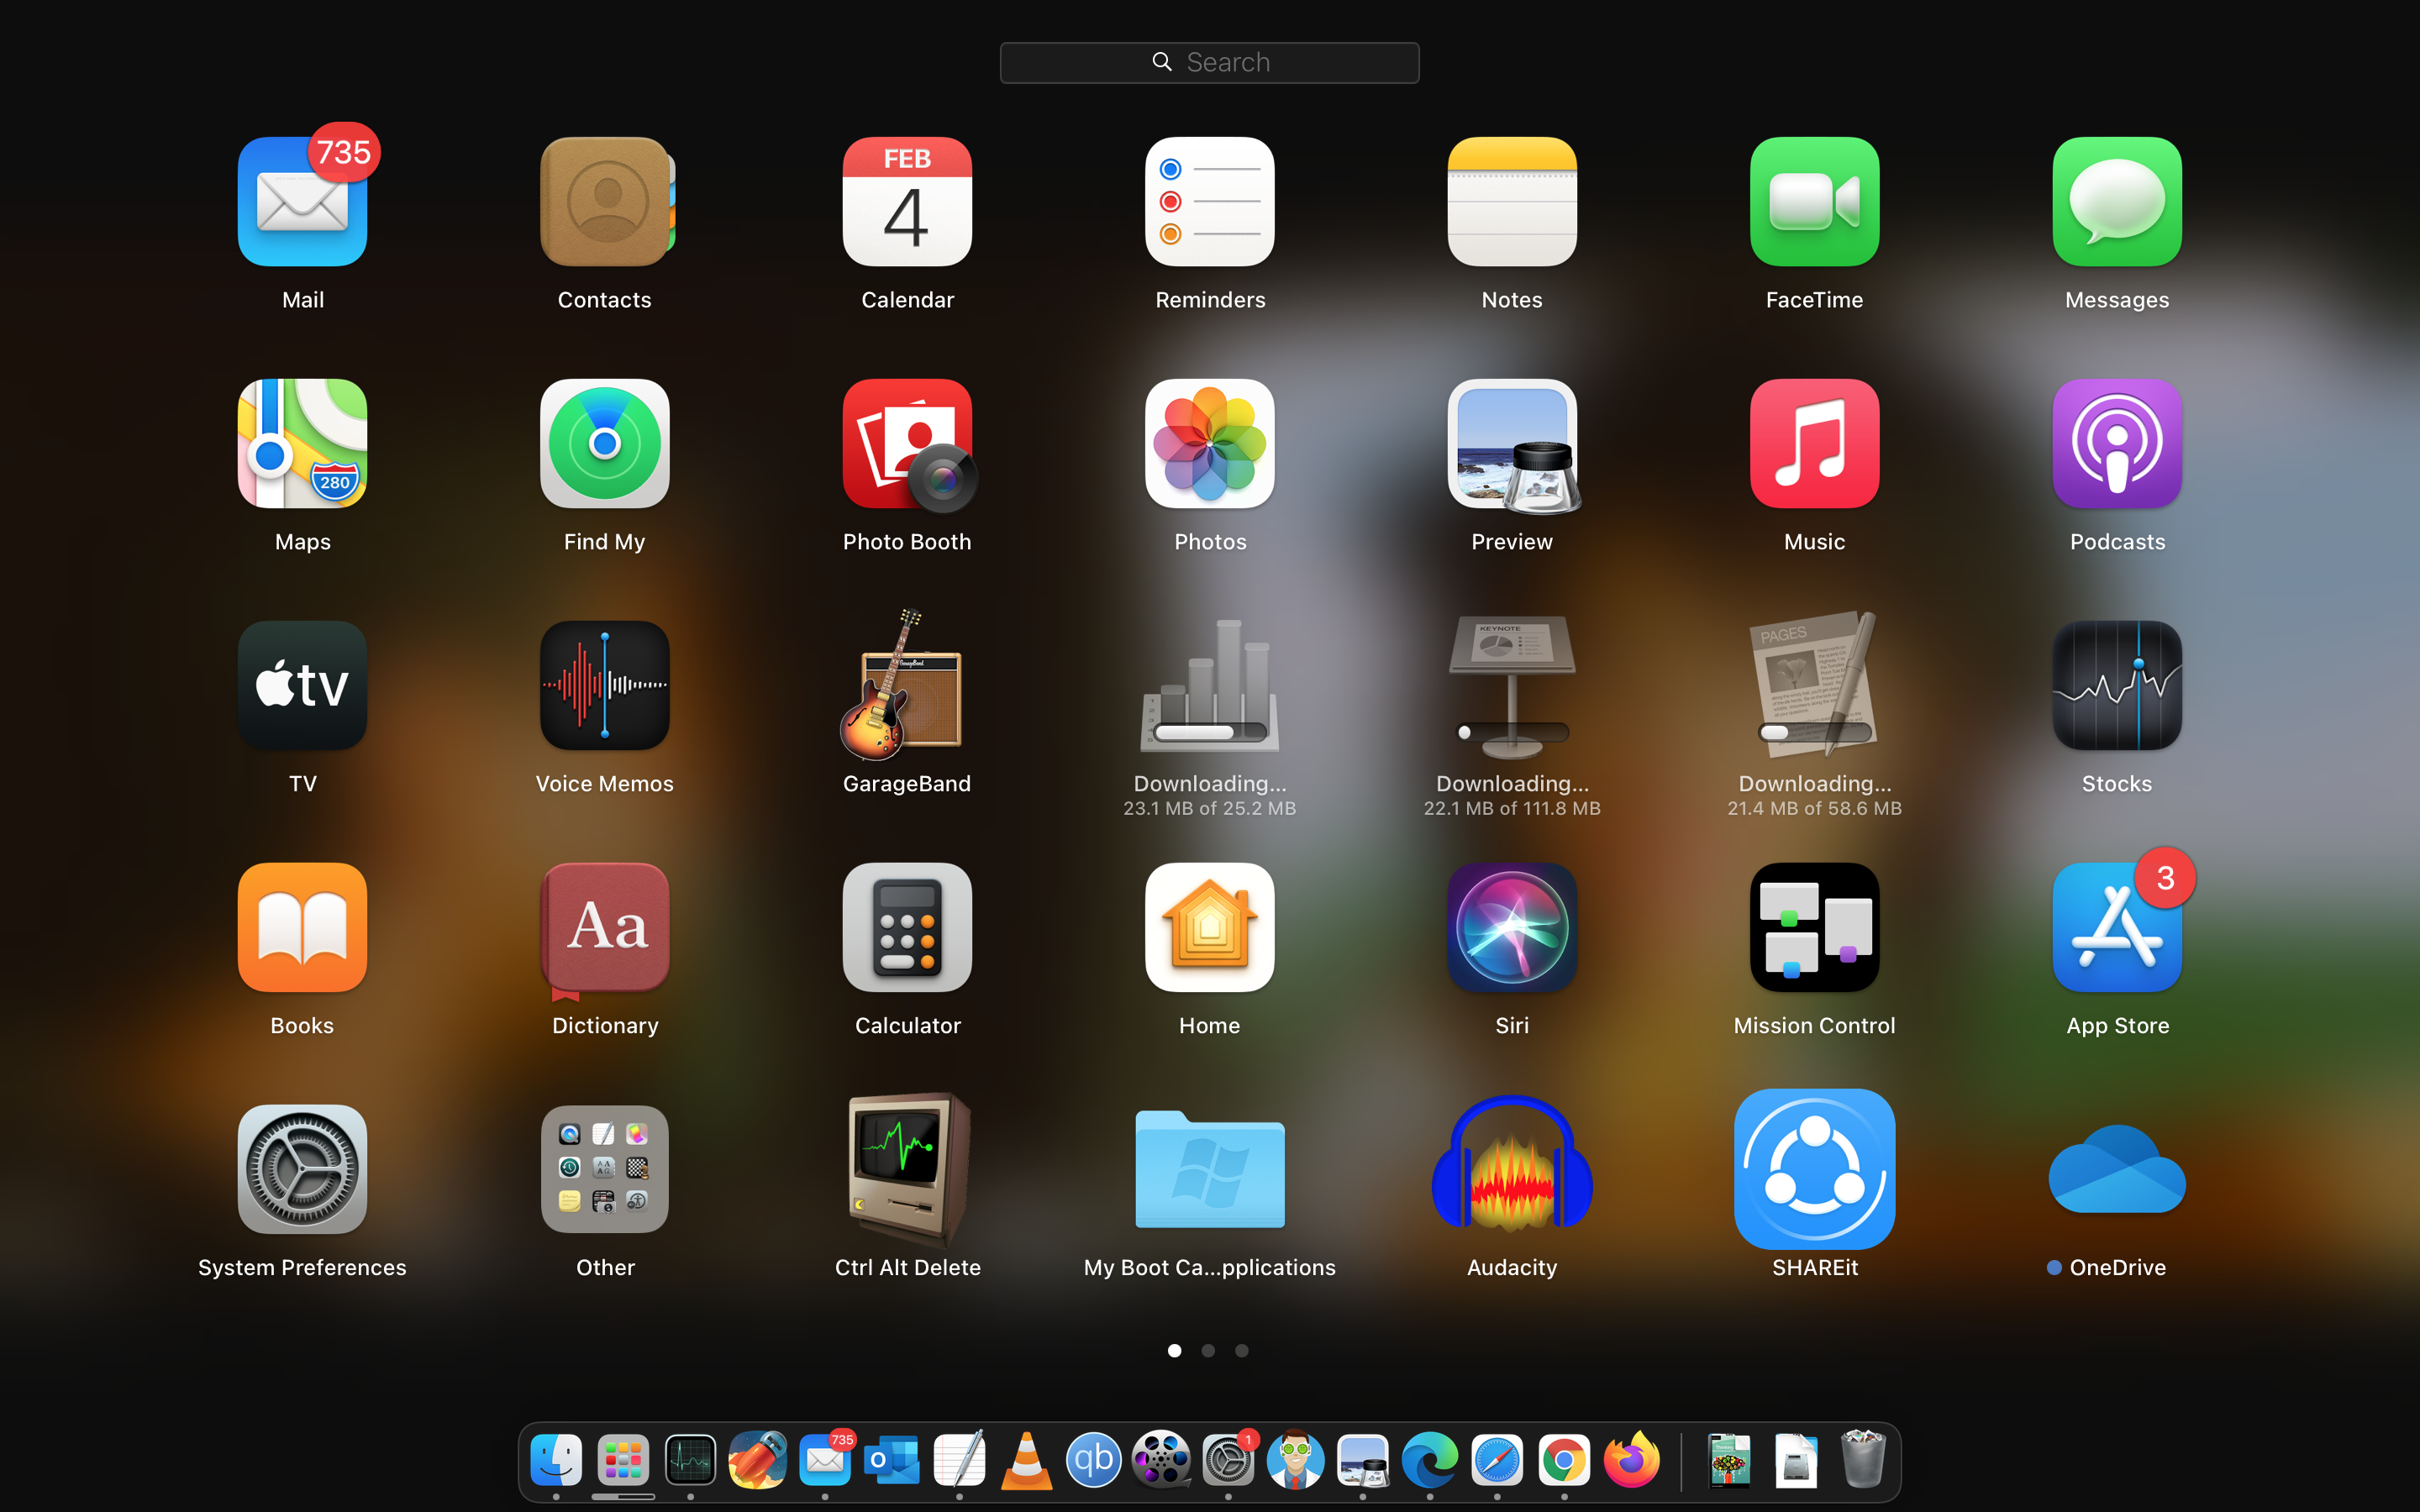
Task: Click the Launchpad Search field
Action: (x=1209, y=63)
